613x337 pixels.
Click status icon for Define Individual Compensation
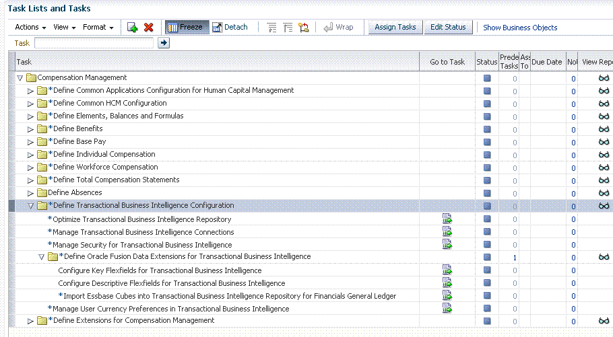[x=487, y=155]
